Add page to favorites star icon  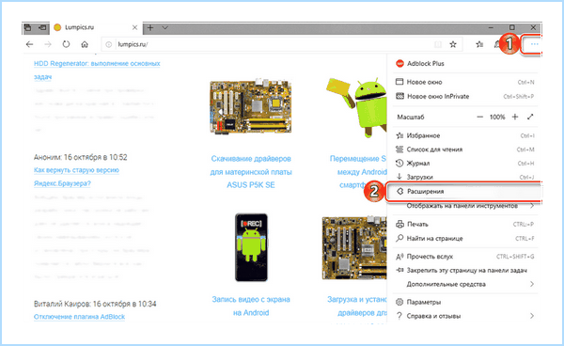[x=453, y=44]
